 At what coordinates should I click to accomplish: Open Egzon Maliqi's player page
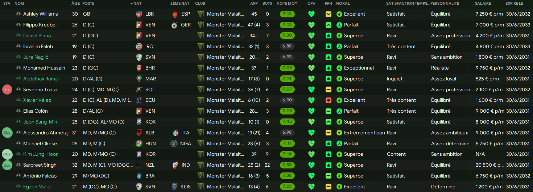tap(37, 187)
